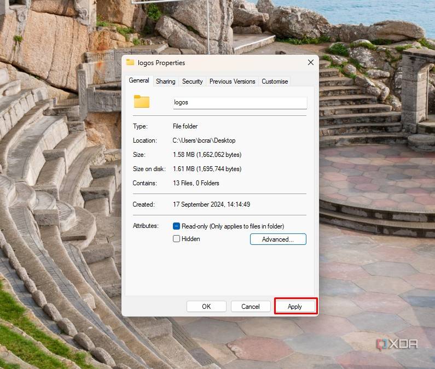This screenshot has height=369, width=435.
Task: Open the Advanced attributes dialog
Action: (x=278, y=239)
